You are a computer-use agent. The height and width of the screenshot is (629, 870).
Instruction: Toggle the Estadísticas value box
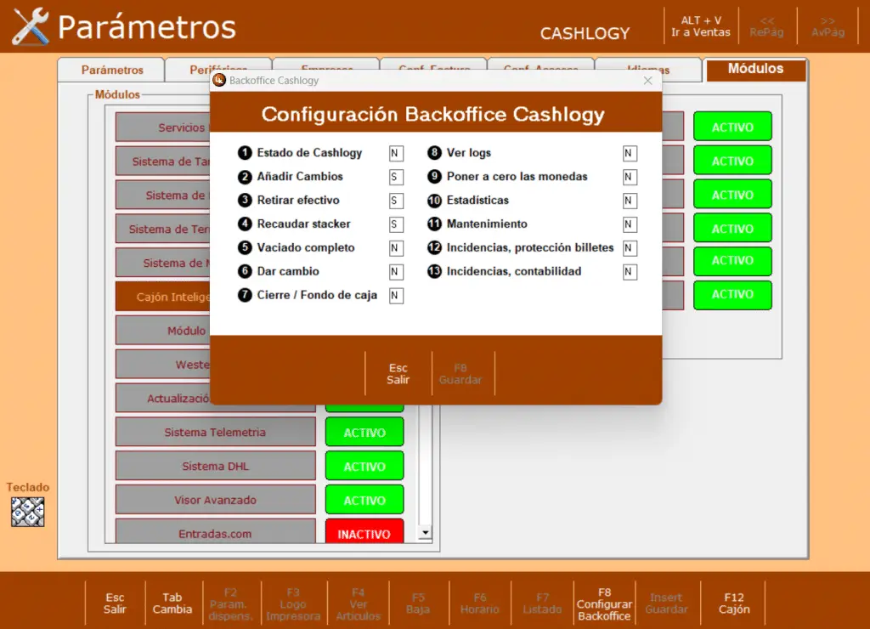pyautogui.click(x=630, y=201)
